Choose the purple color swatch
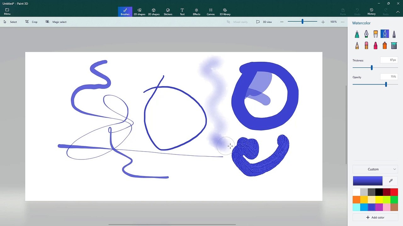This screenshot has width=403, height=226. 379,207
